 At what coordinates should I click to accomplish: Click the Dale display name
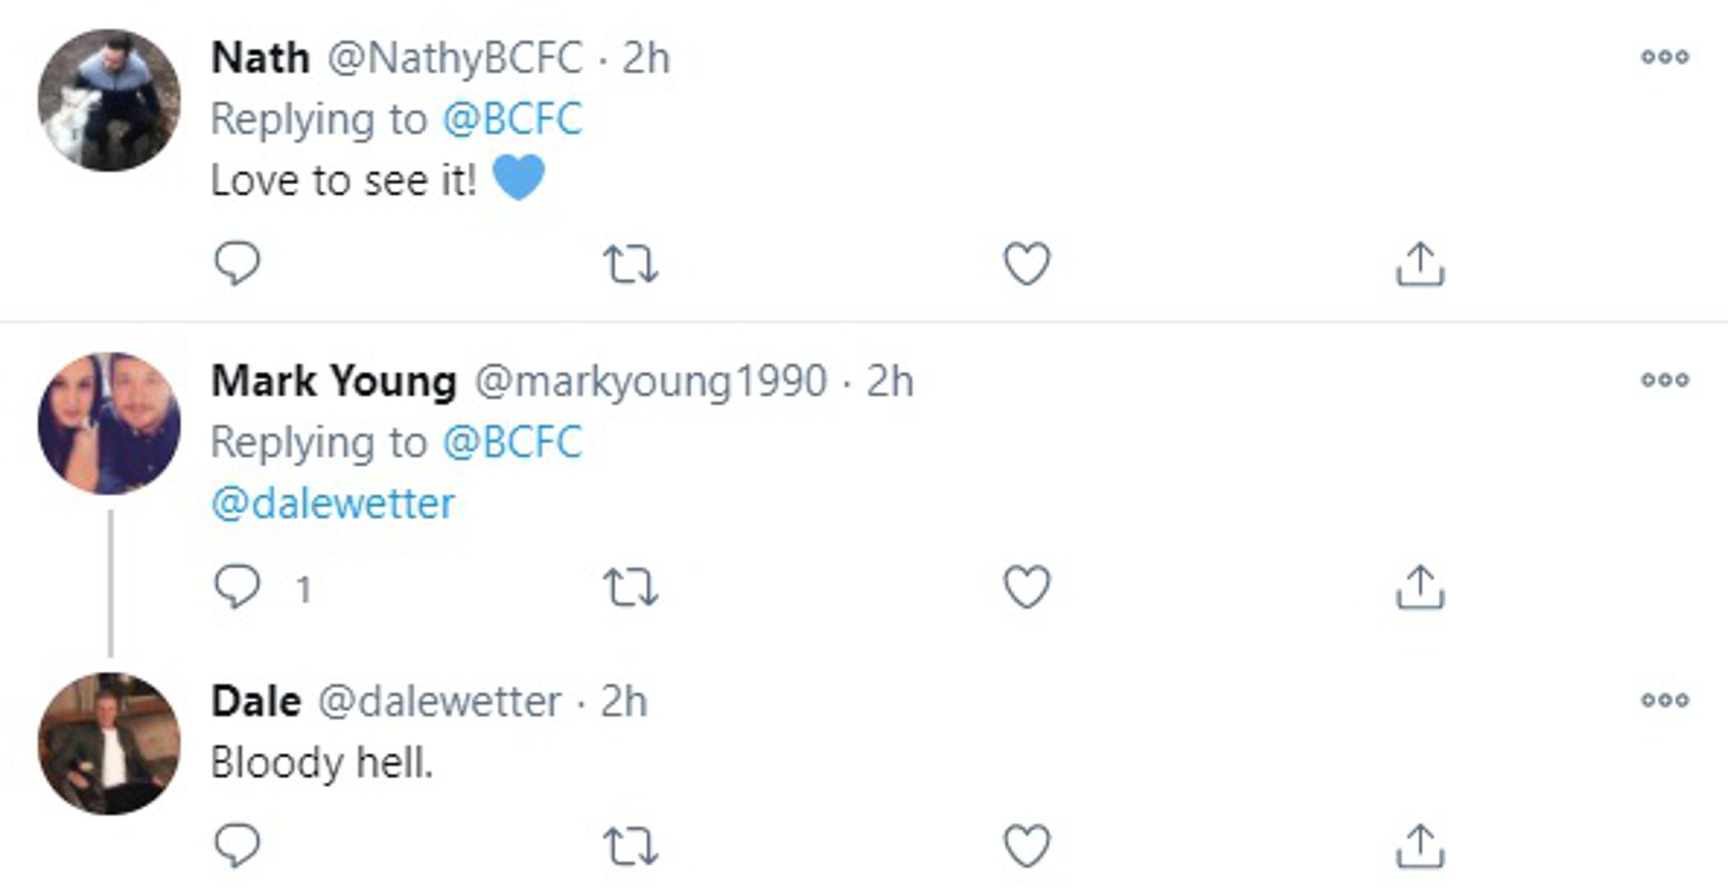click(256, 701)
